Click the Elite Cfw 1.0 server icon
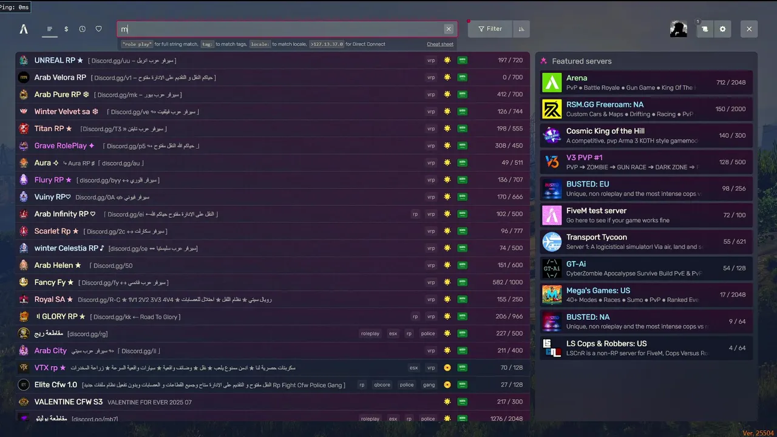Viewport: 777px width, 437px height. (x=24, y=384)
